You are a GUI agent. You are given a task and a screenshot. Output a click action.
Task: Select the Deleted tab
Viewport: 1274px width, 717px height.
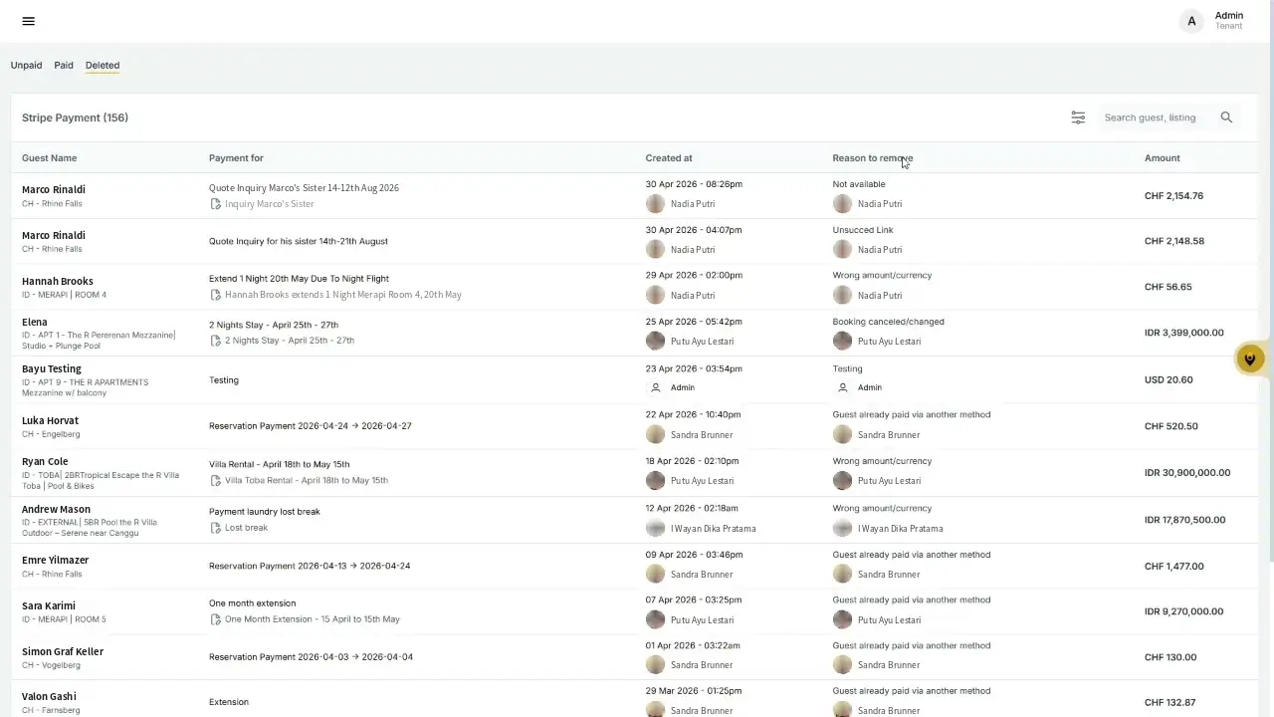click(x=103, y=65)
